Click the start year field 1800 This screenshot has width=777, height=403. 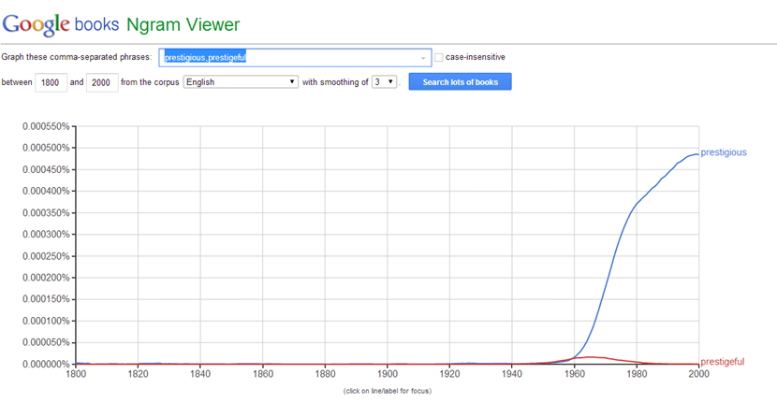[x=49, y=82]
